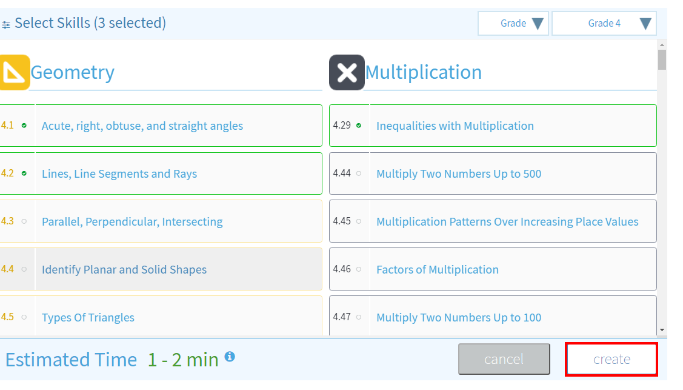
Task: Click the Estimated Time info icon
Action: [230, 357]
